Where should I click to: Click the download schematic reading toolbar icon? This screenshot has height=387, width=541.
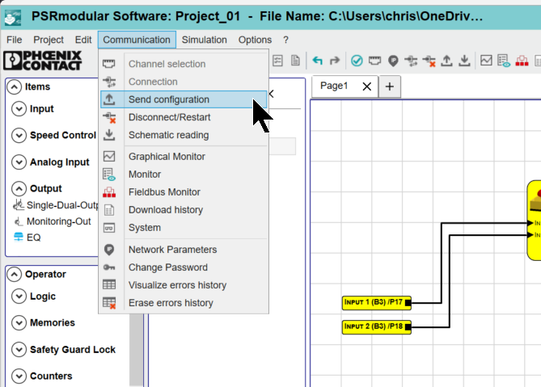[465, 61]
